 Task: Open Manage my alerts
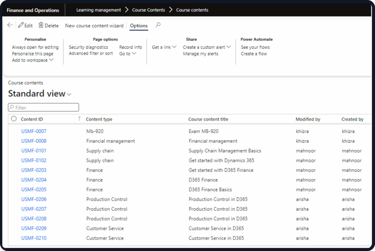point(200,54)
